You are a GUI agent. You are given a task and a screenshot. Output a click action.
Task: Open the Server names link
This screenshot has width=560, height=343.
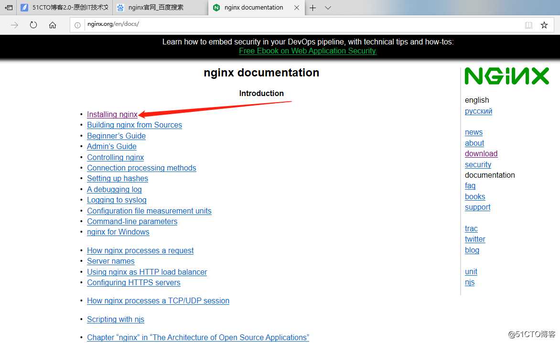click(x=111, y=261)
